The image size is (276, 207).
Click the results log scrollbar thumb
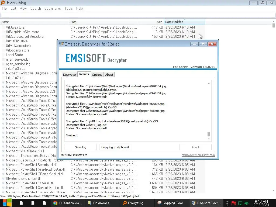coord(209,134)
